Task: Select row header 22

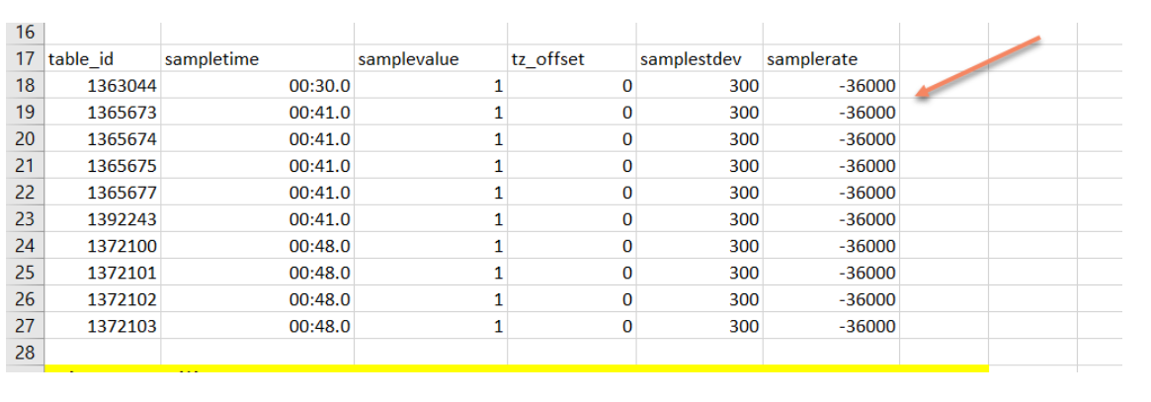Action: (x=25, y=193)
